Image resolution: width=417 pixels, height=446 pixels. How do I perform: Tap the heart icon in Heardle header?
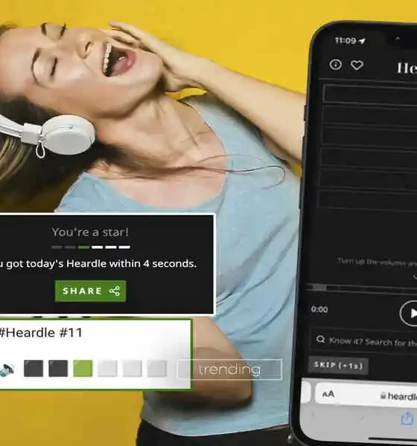point(357,65)
